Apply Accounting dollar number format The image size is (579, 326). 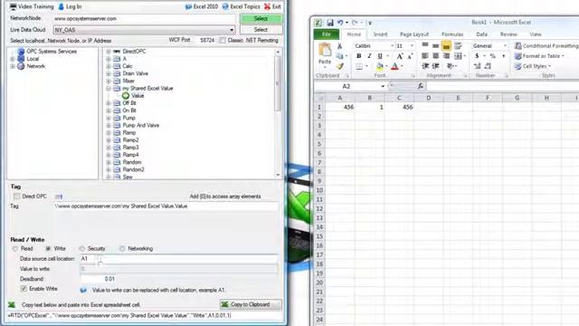tap(477, 56)
